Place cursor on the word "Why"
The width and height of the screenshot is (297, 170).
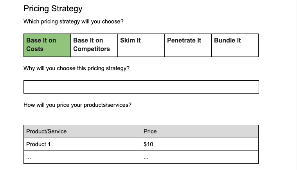(29, 68)
